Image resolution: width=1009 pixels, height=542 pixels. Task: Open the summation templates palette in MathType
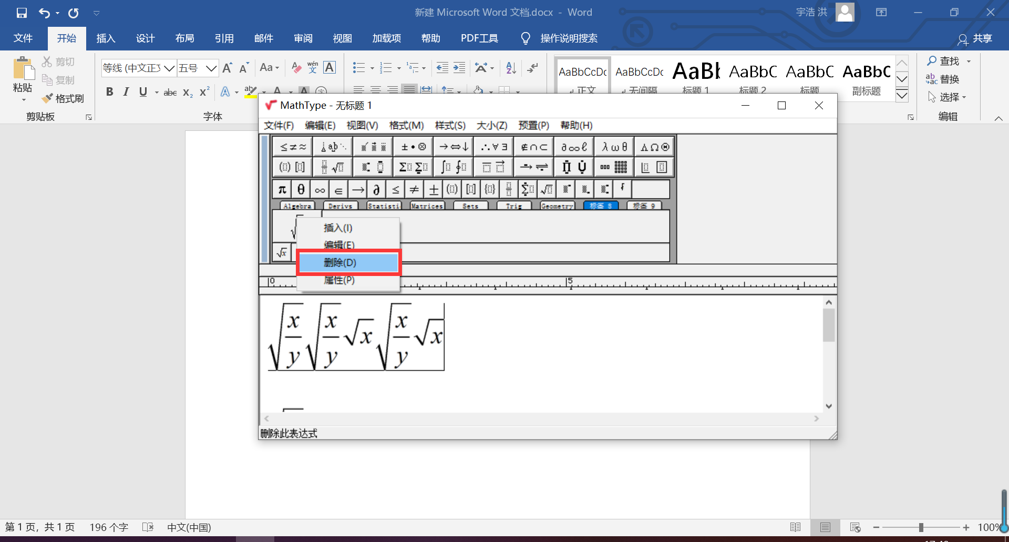click(413, 167)
